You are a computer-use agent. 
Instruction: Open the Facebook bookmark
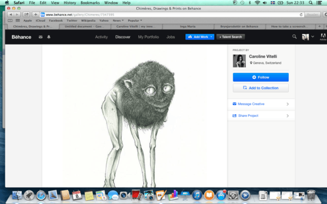coord(56,21)
